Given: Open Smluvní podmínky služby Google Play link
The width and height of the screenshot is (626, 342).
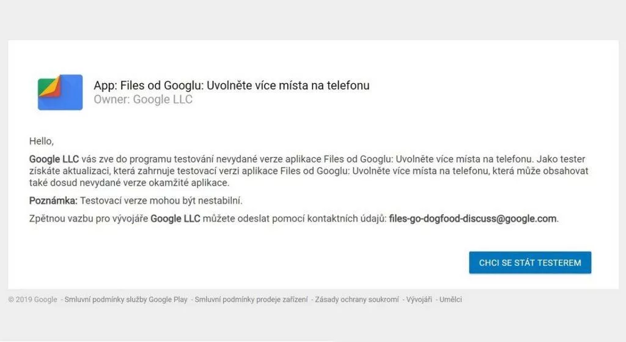Looking at the screenshot, I should tap(126, 299).
